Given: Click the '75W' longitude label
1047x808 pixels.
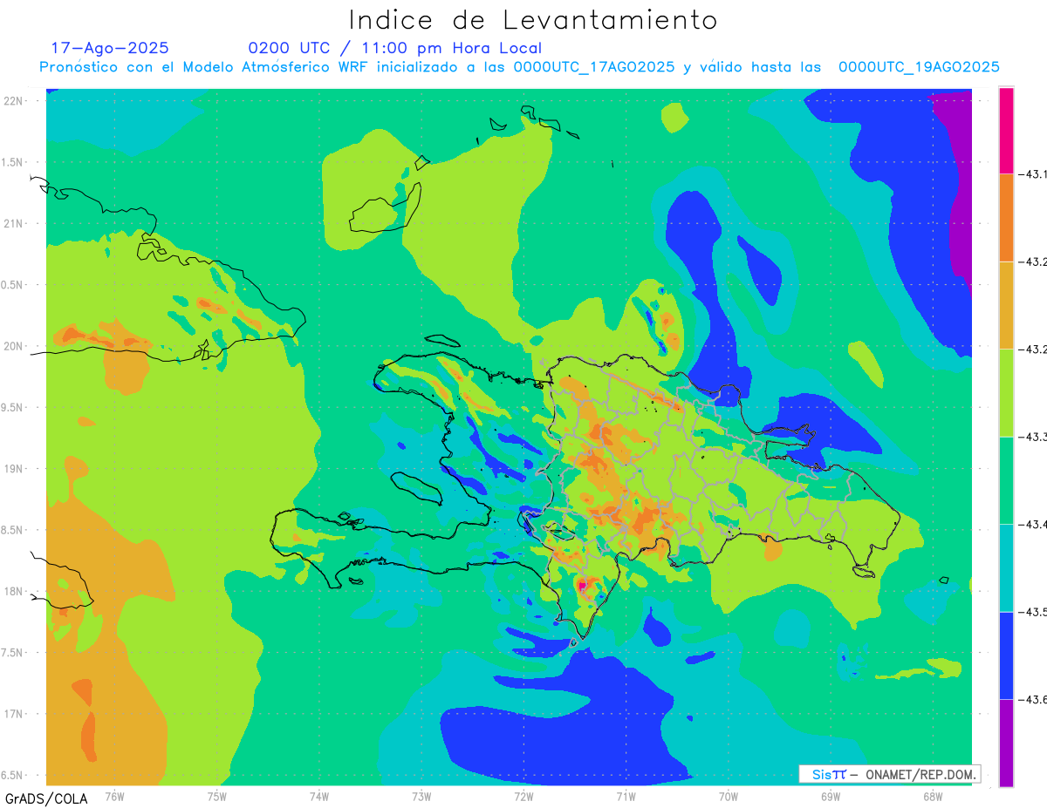Looking at the screenshot, I should (217, 796).
